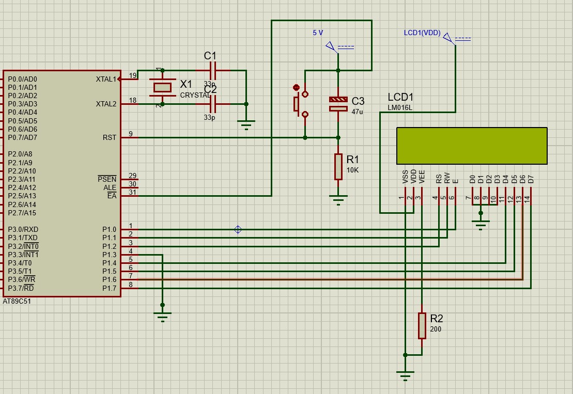Image resolution: width=573 pixels, height=394 pixels.
Task: Click the P3.7/RD pin label
Action: [x=21, y=288]
